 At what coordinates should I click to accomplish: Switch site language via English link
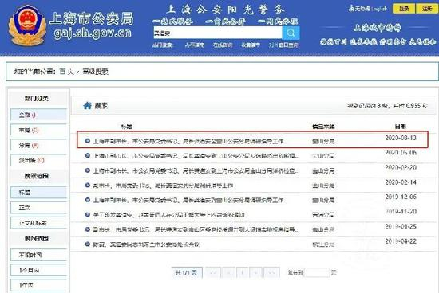click(x=379, y=9)
